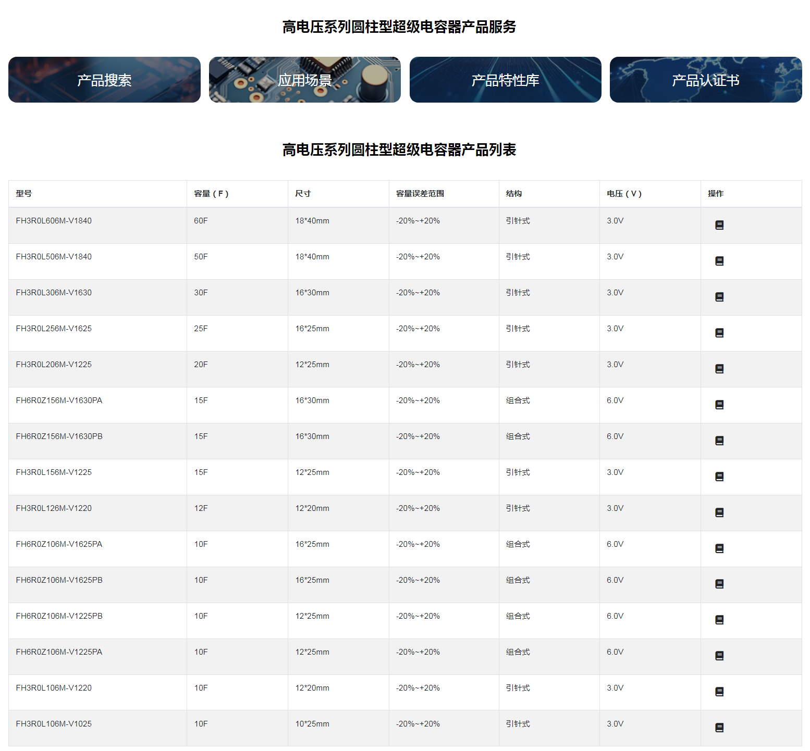
Task: Open the 应用场景 banner
Action: [x=305, y=80]
